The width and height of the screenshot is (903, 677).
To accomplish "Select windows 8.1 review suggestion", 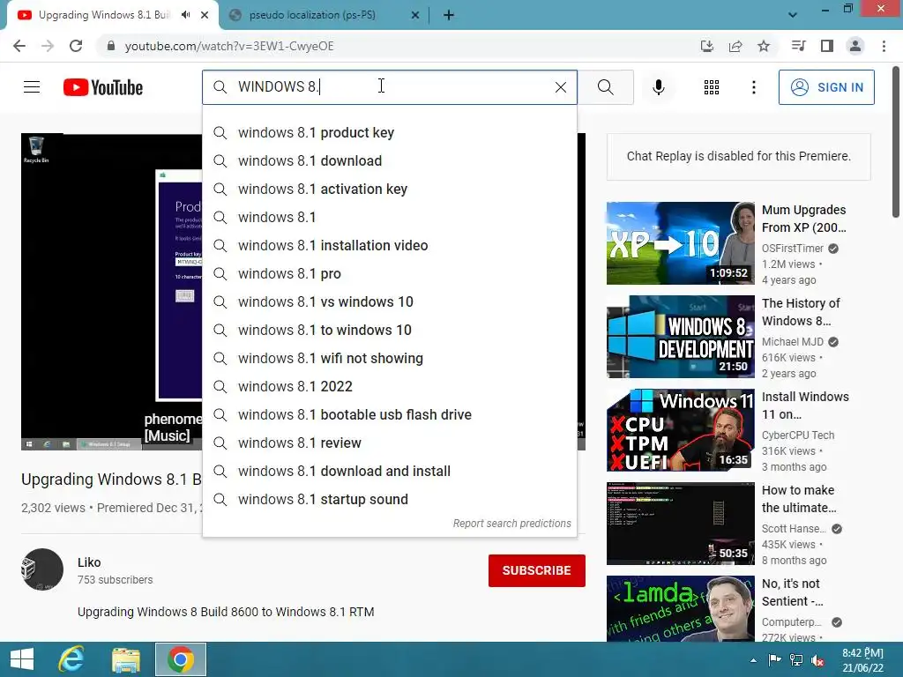I will pos(389,443).
